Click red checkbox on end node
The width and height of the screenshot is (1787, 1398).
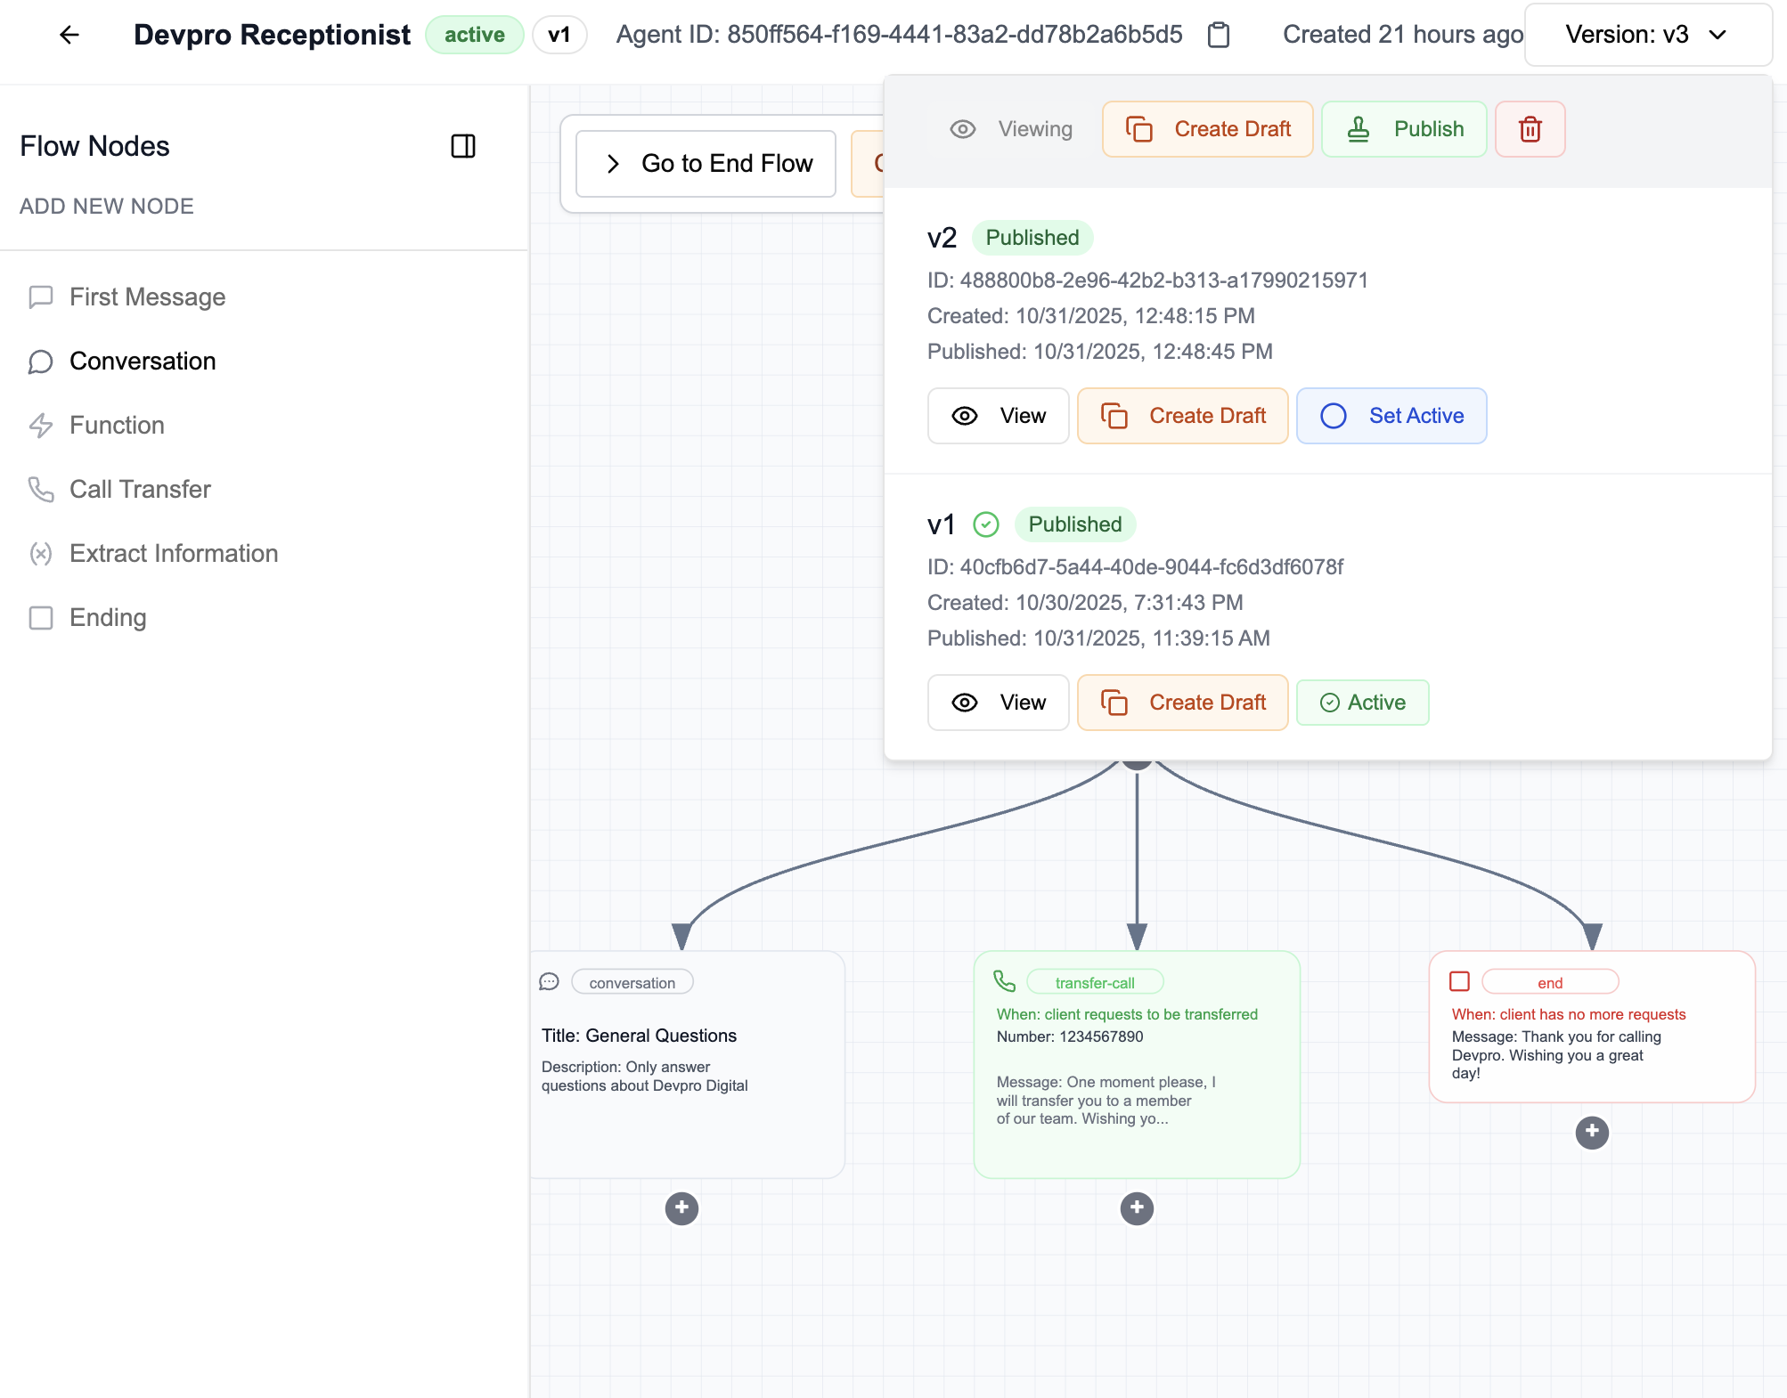coord(1459,981)
